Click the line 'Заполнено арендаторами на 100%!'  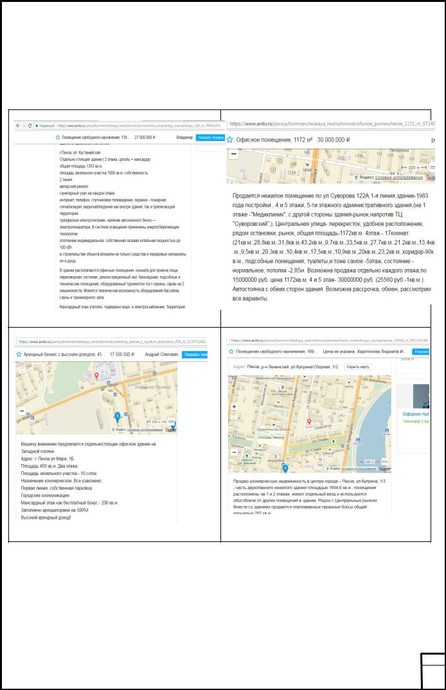pos(55,510)
